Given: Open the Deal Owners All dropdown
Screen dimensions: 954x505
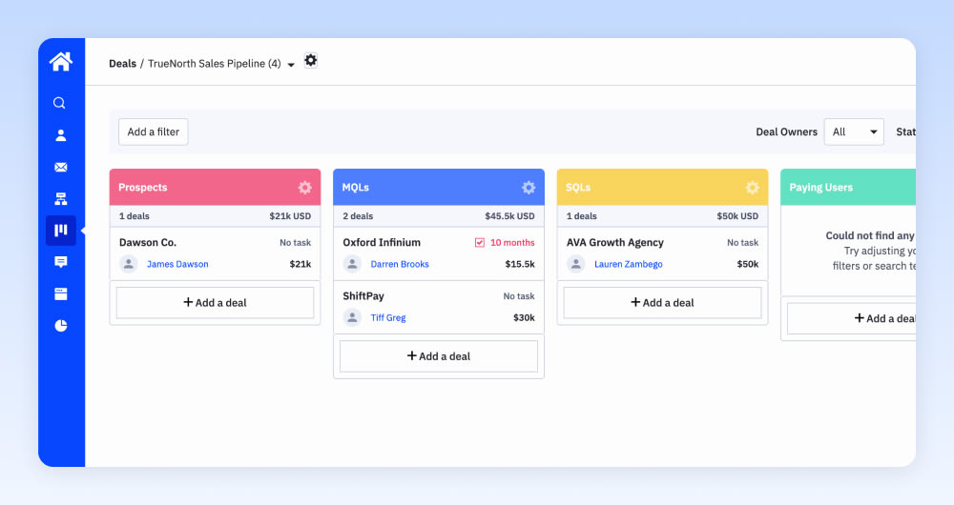Looking at the screenshot, I should click(x=854, y=131).
